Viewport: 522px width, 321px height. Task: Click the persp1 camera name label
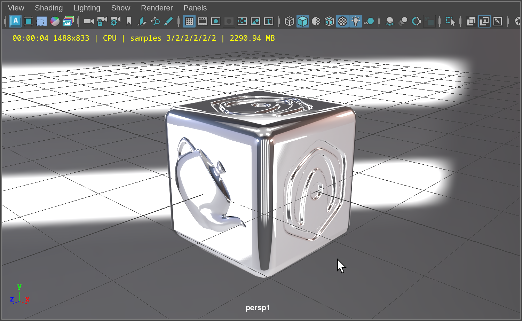(x=258, y=308)
